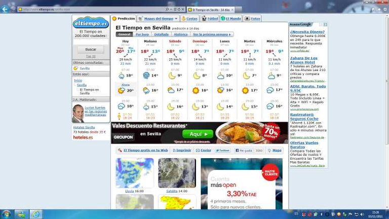Click the Sábado day header
This screenshot has width=389, height=219.
175,41
